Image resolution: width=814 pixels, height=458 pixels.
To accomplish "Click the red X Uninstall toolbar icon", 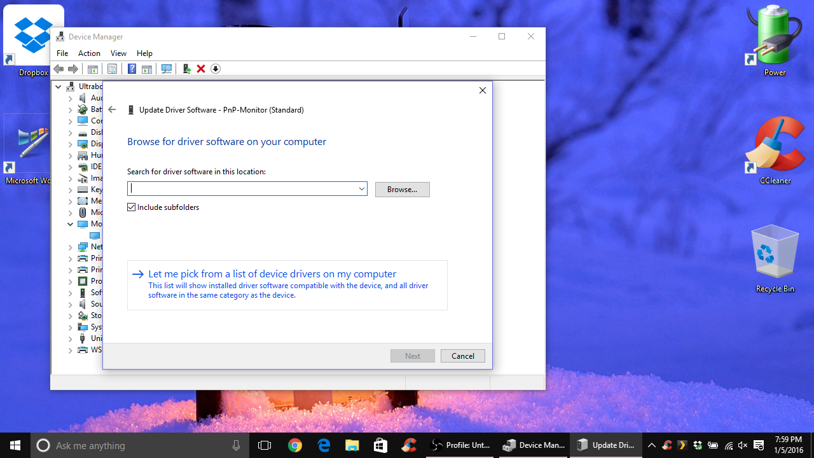I will coord(201,69).
